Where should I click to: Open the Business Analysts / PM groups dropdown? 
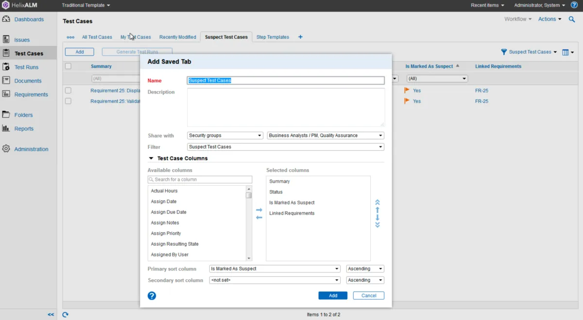326,135
